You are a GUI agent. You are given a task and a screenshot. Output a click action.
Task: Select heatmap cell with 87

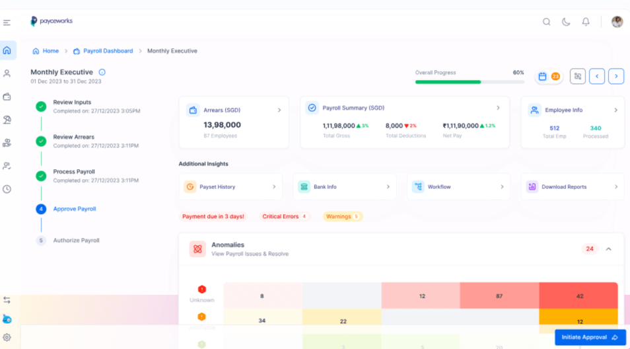[499, 295]
